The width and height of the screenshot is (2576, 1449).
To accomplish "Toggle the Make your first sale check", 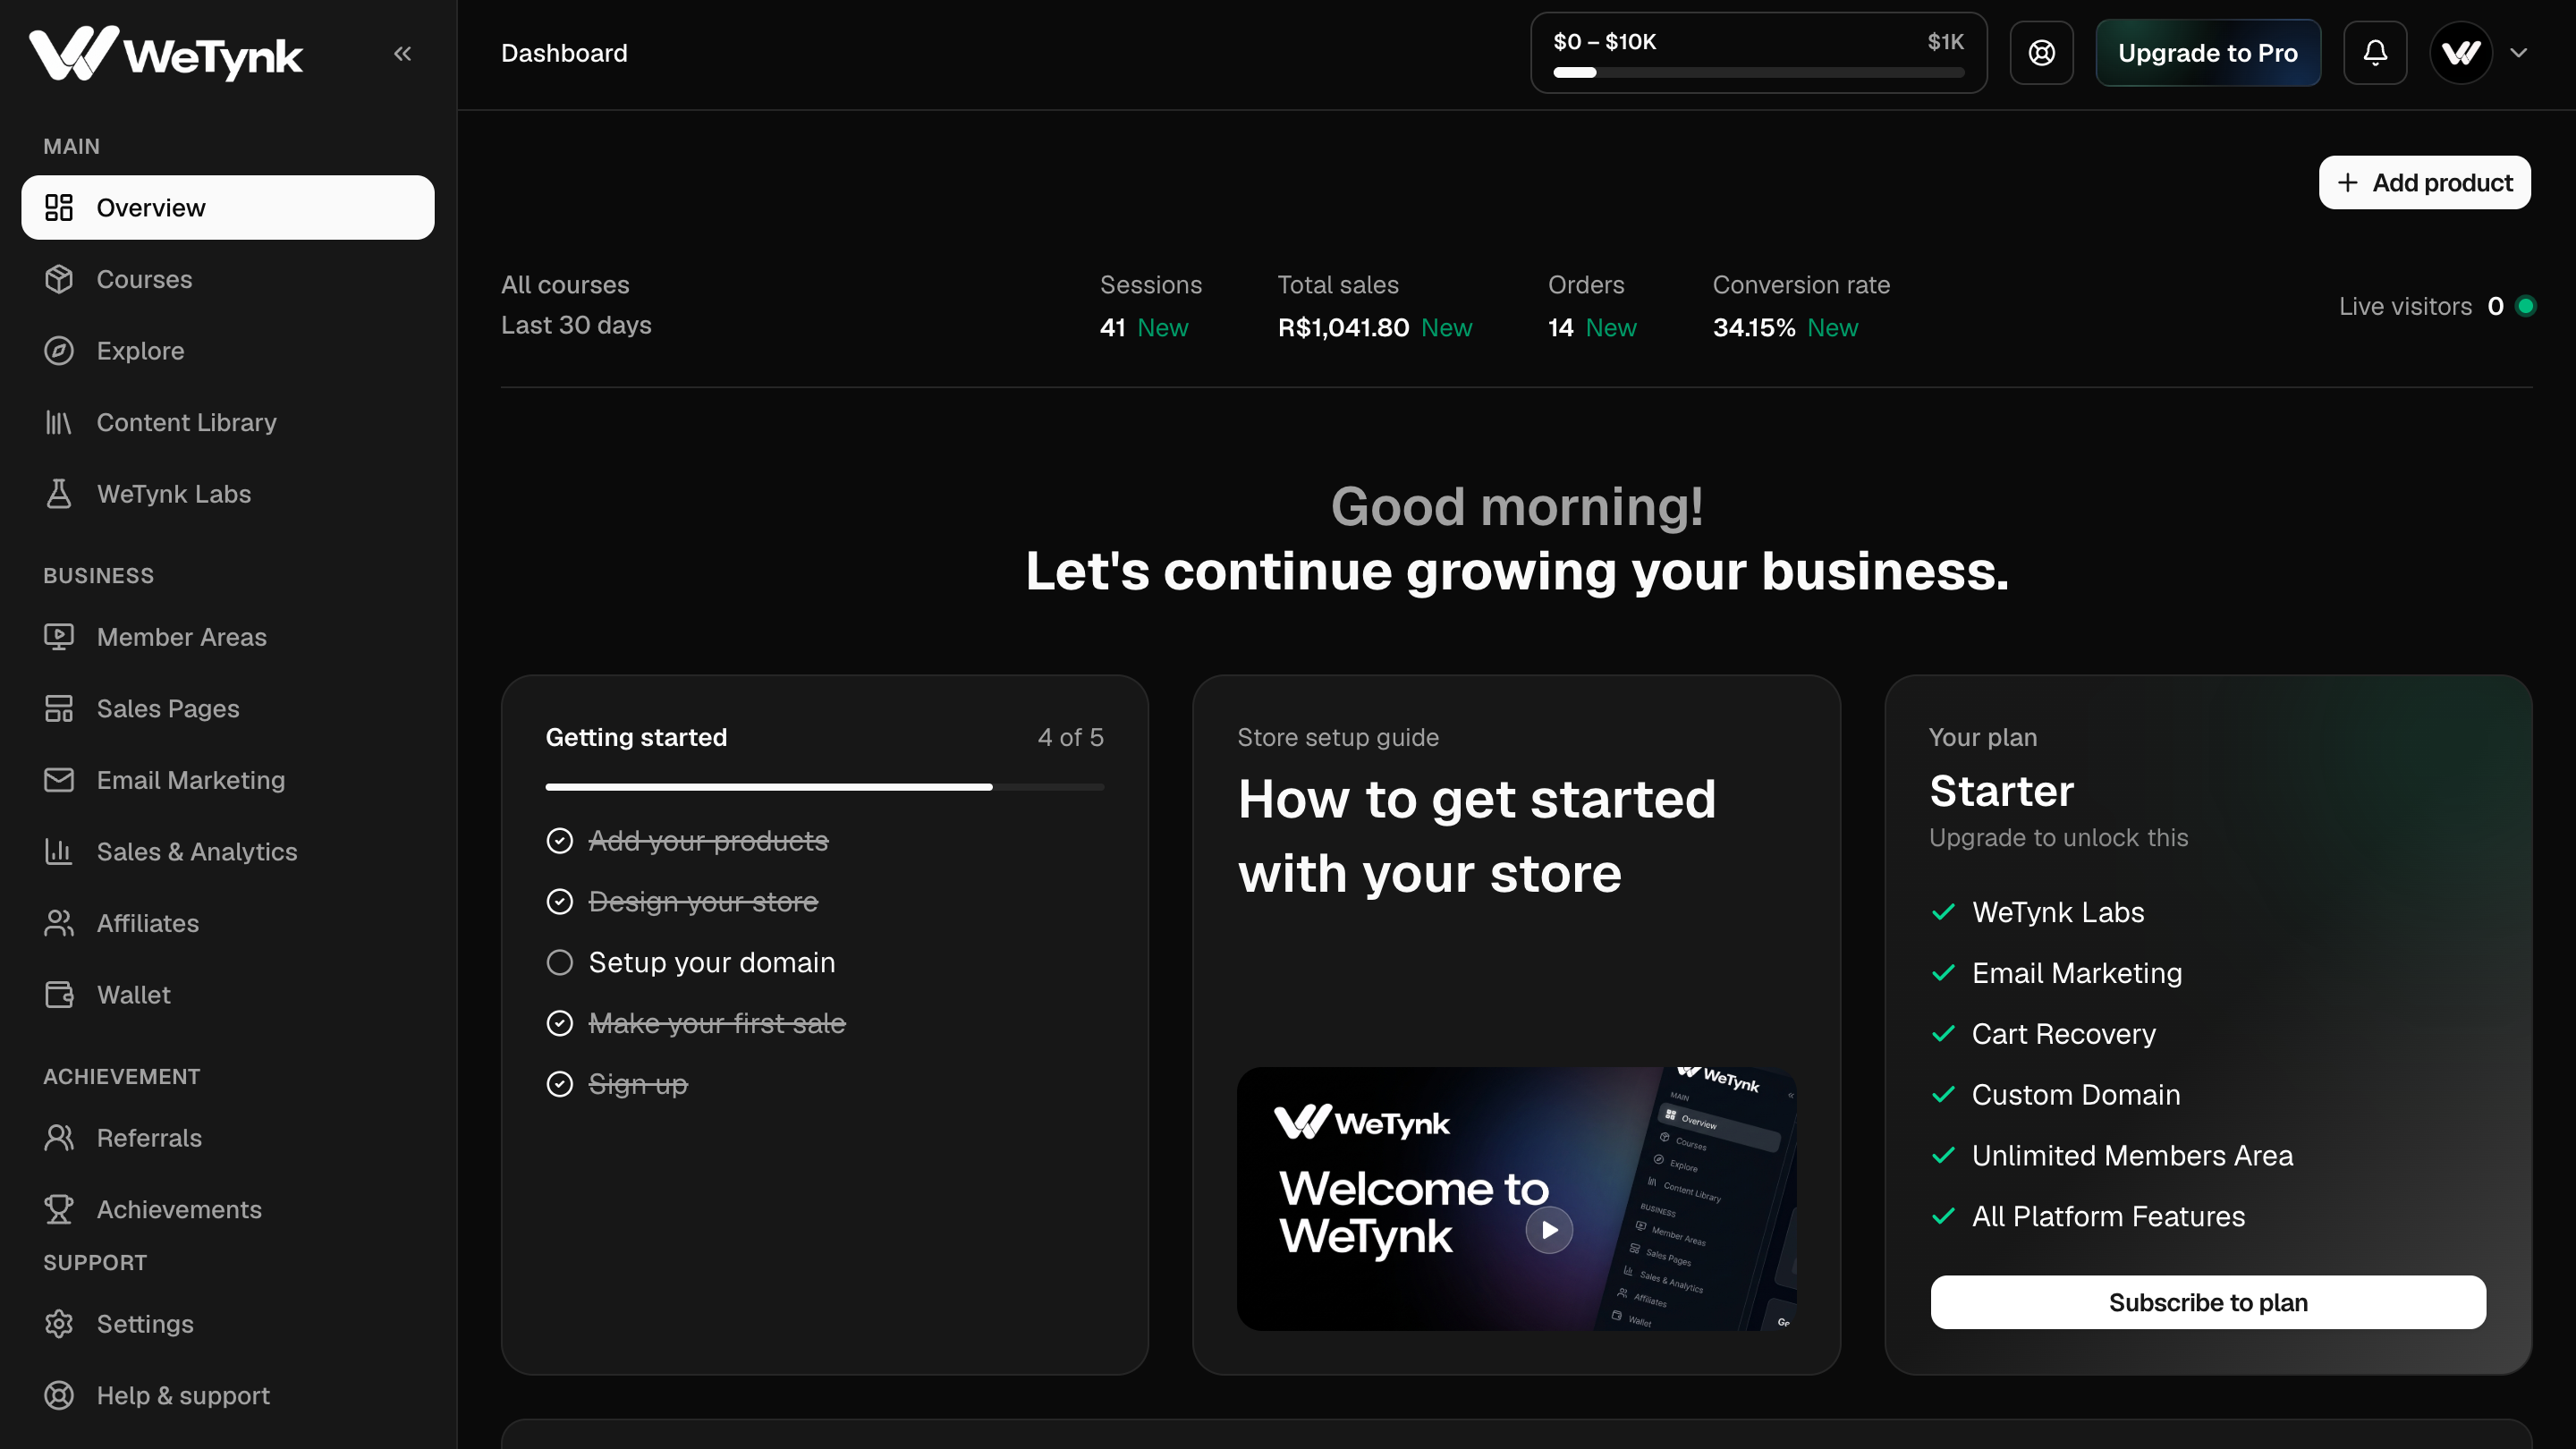I will (560, 1024).
